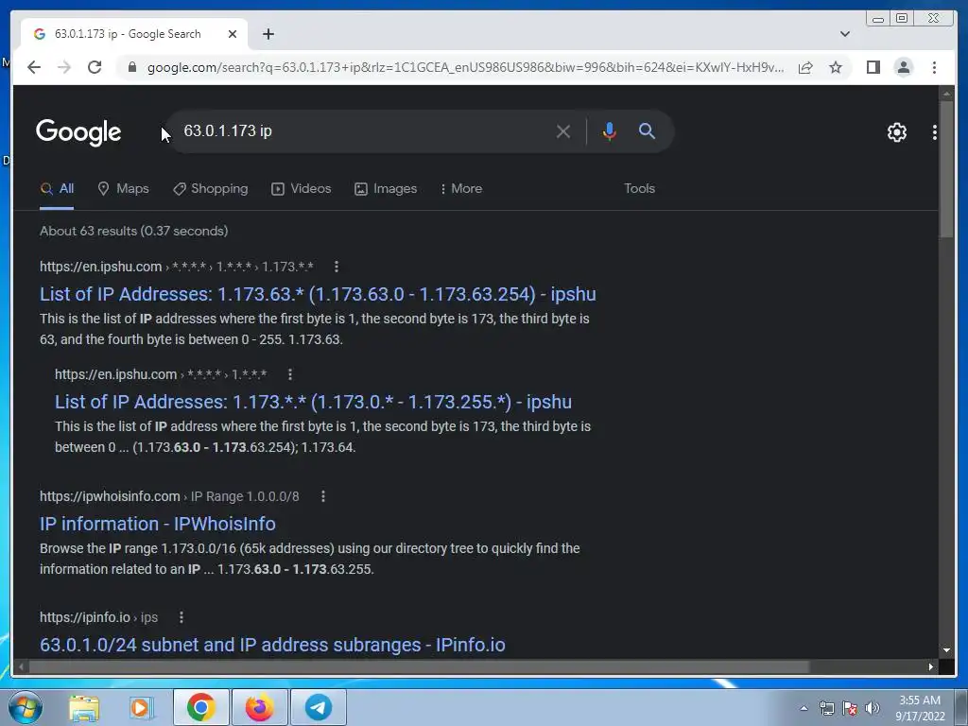The image size is (968, 726).
Task: Open Chrome's three-dot menu
Action: (934, 67)
